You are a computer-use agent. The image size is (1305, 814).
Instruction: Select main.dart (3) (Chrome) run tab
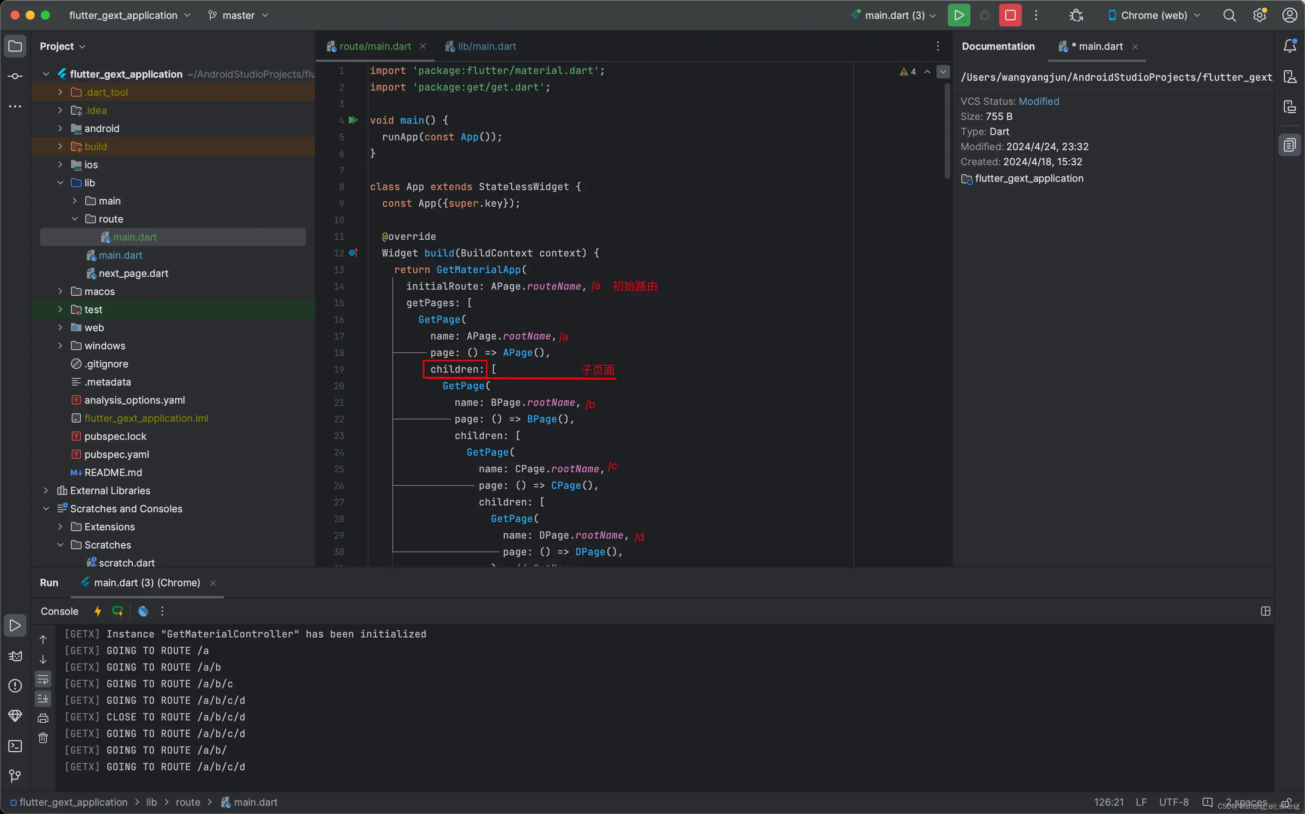(x=147, y=582)
